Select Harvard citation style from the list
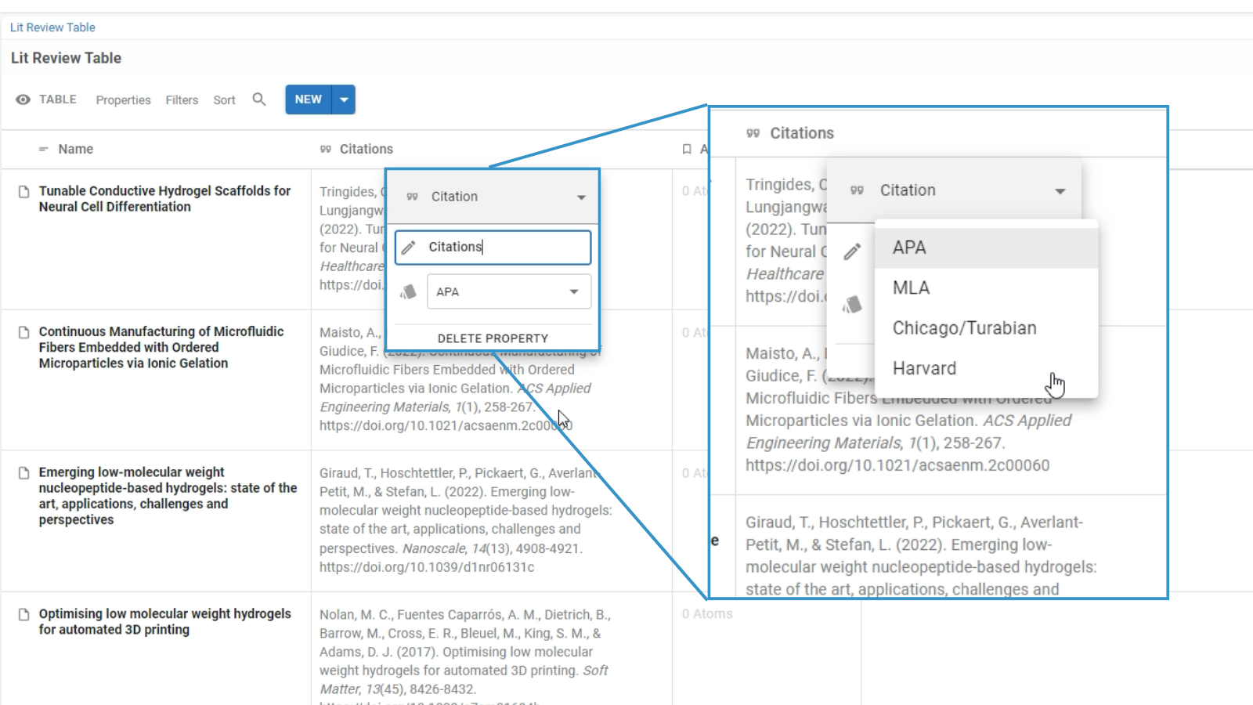Viewport: 1253px width, 705px height. click(925, 368)
